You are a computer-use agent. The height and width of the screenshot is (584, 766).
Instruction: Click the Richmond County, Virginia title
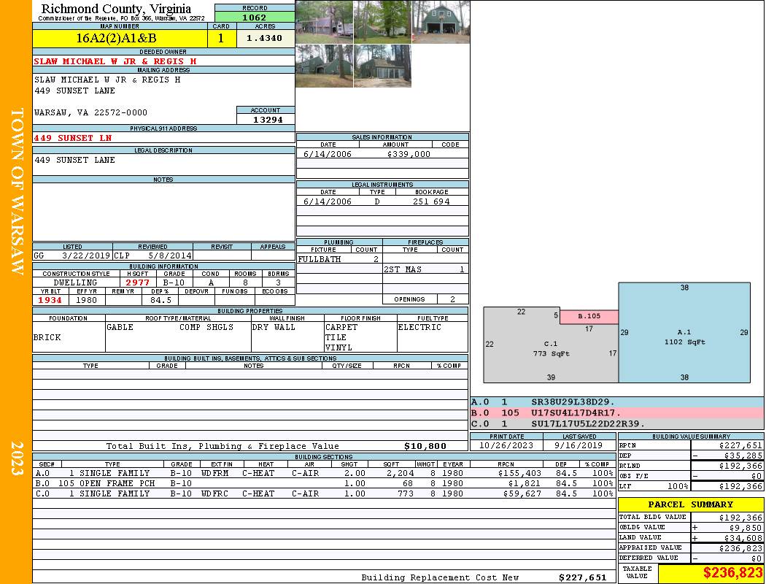[116, 9]
